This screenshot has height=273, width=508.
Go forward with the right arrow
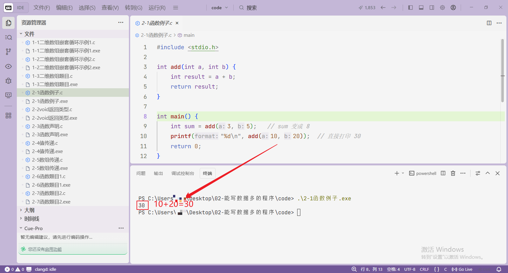[x=394, y=8]
